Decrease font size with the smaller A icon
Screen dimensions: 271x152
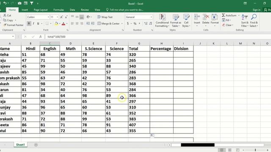coord(66,17)
